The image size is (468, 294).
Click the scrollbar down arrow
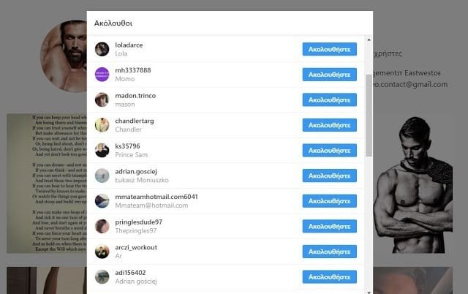369,292
